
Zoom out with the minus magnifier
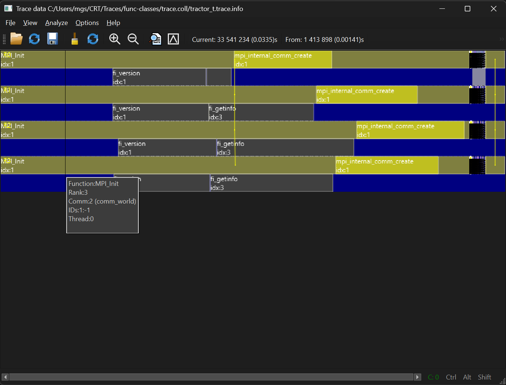(133, 39)
